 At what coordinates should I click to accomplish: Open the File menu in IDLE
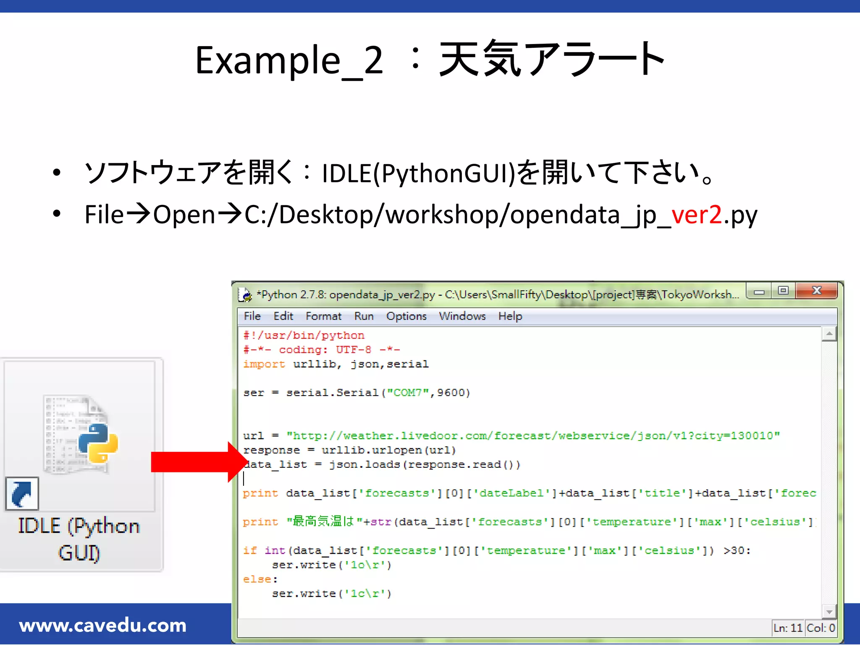[252, 316]
